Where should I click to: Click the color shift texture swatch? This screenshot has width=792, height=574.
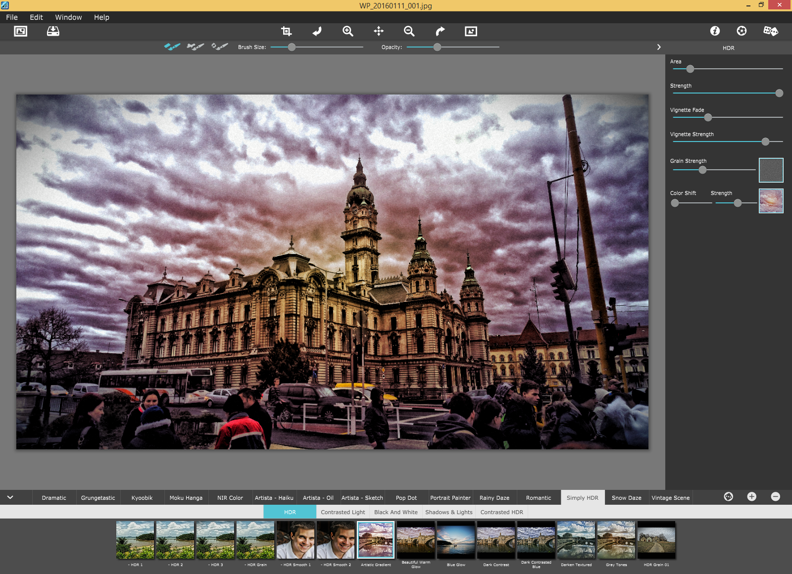point(771,201)
